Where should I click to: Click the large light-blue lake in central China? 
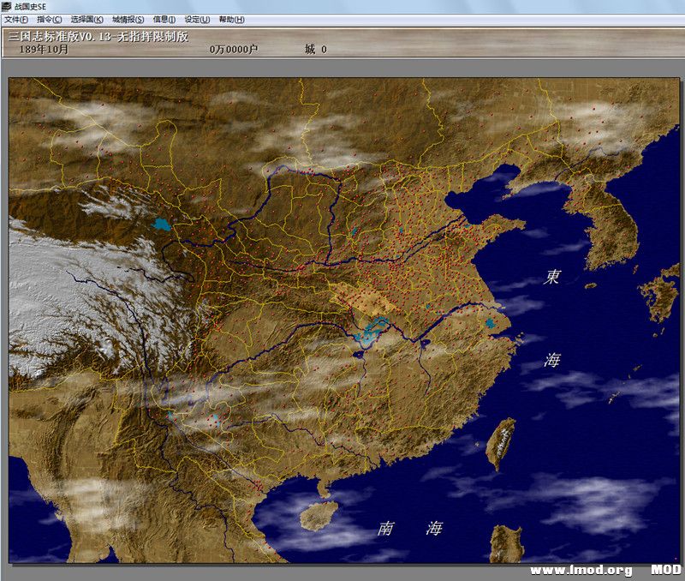coord(371,332)
